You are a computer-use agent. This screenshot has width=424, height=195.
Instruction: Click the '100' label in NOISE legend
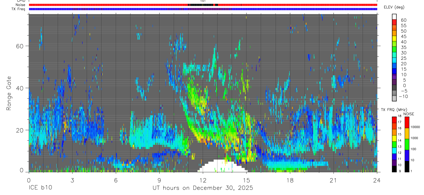413,149
